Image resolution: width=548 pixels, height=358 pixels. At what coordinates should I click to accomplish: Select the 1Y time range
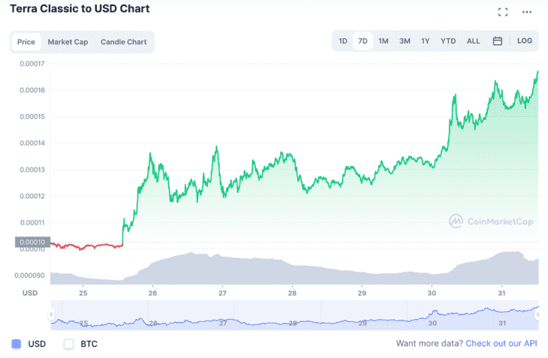click(425, 41)
